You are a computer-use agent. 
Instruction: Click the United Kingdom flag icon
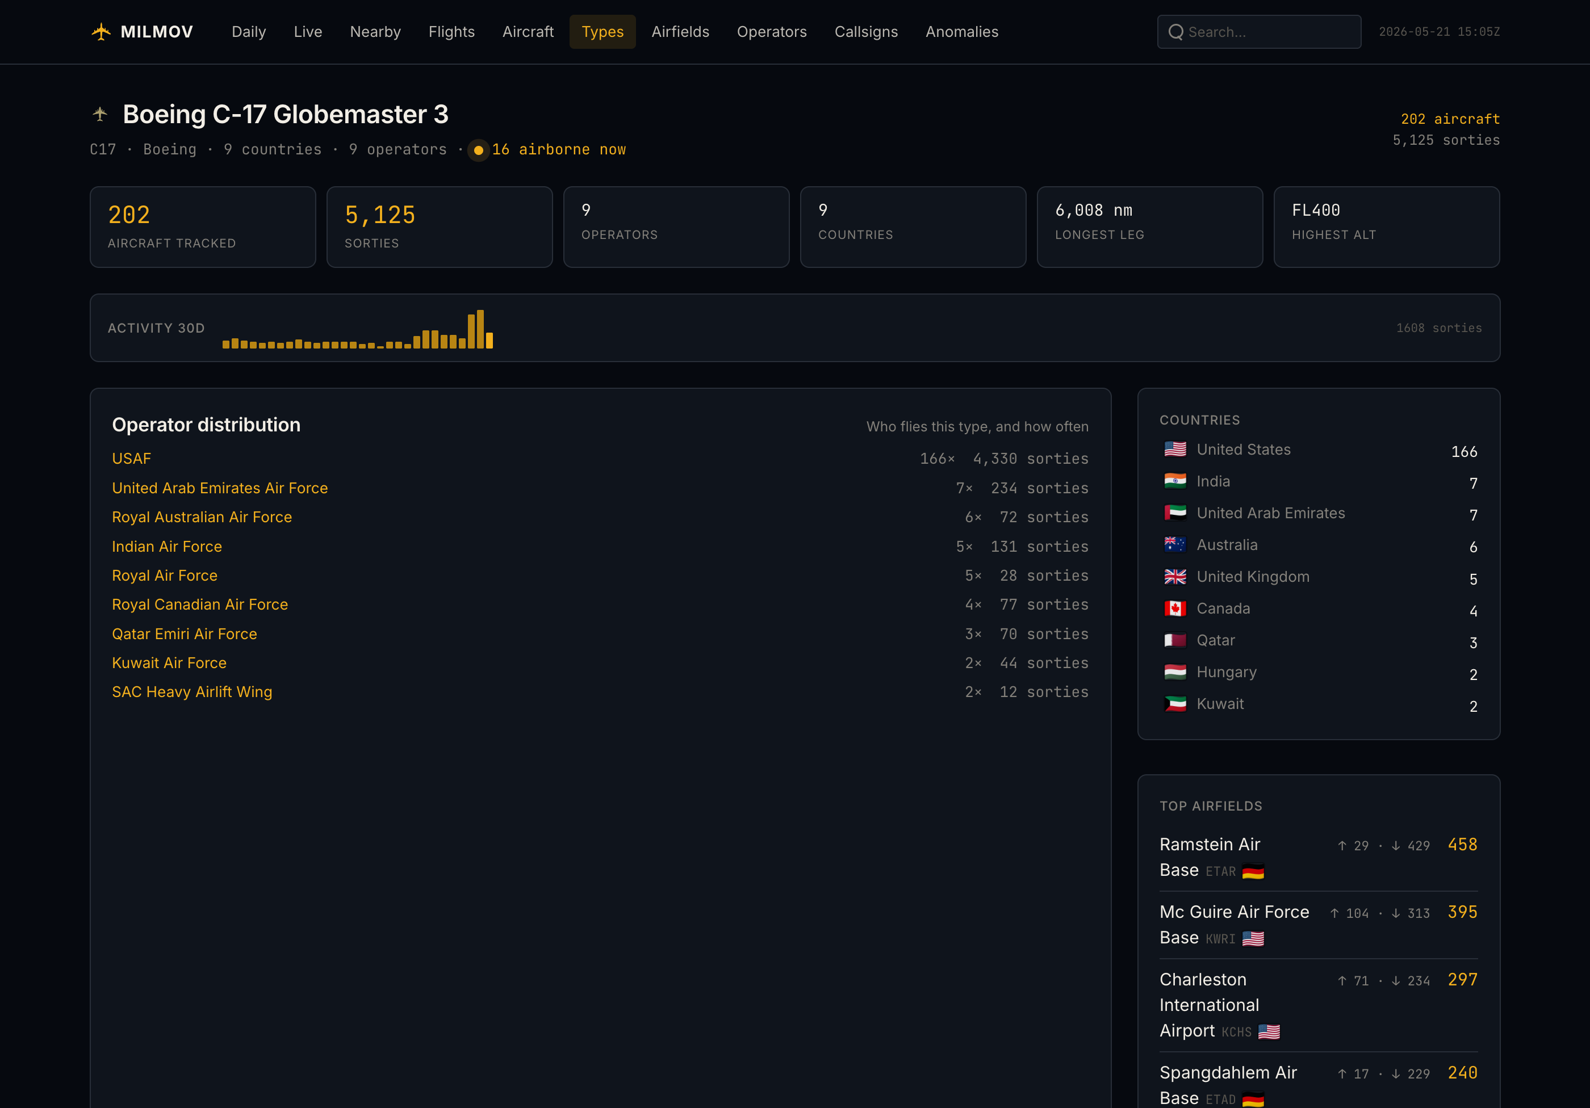click(1175, 577)
